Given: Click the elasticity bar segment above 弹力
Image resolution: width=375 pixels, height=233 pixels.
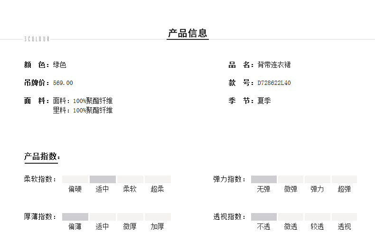Looking at the screenshot, I should point(318,179).
